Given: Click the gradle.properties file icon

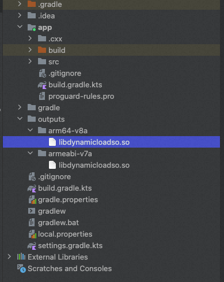Looking at the screenshot, I should point(32,200).
